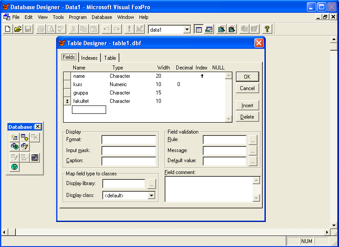339x247 pixels.
Task: Click the Print toolbar icon
Action: 41,29
